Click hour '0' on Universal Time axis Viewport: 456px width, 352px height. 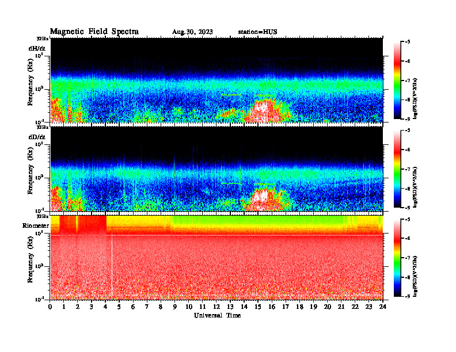click(50, 307)
